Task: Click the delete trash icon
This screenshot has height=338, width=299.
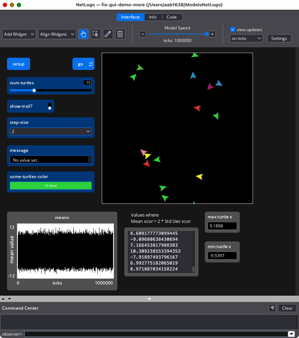Action: tap(120, 34)
